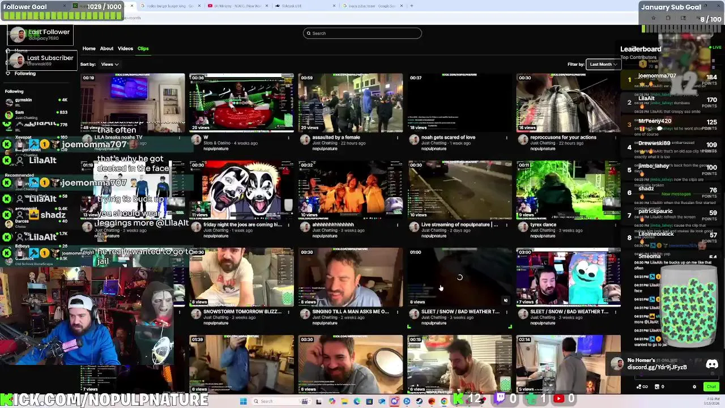Play the bottom-row 01:39 clip thumbnail
725x408 pixels.
point(242,364)
